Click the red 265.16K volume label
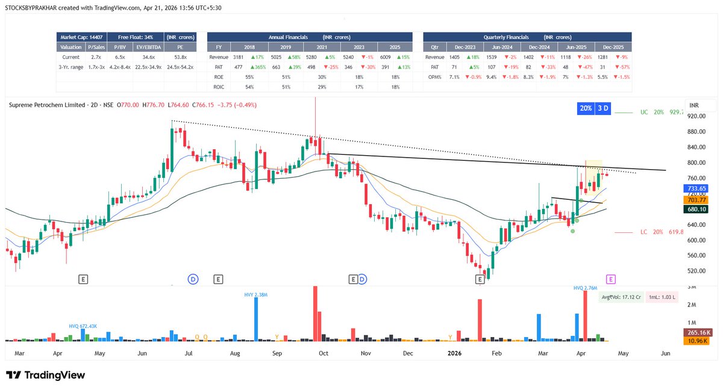 pyautogui.click(x=698, y=332)
